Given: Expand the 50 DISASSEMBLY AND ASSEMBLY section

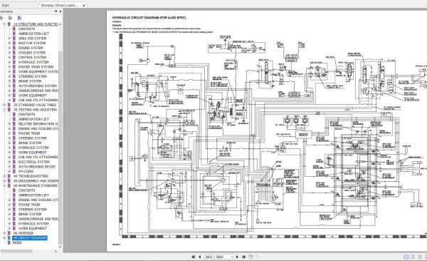Looking at the screenshot, I should click(4, 181).
